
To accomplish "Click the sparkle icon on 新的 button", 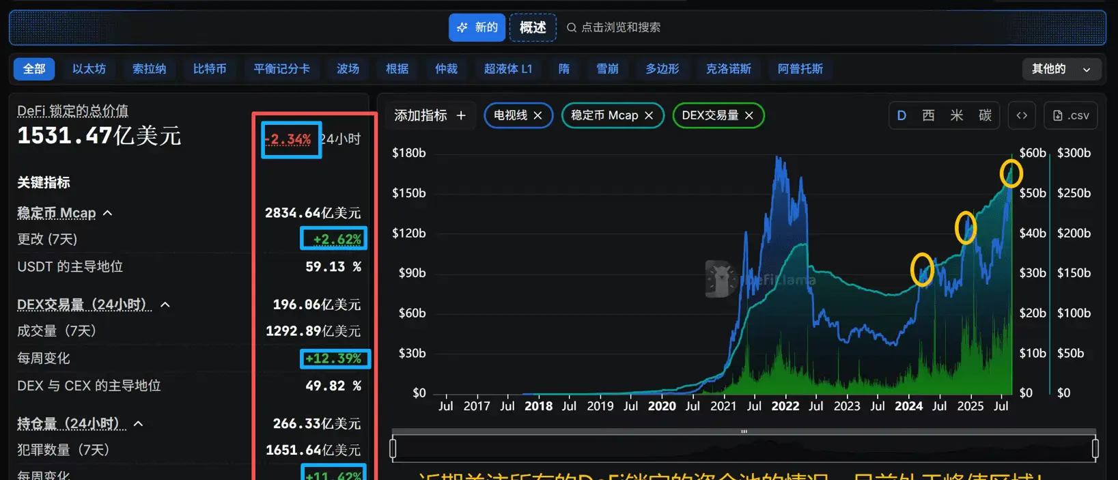I will 462,27.
